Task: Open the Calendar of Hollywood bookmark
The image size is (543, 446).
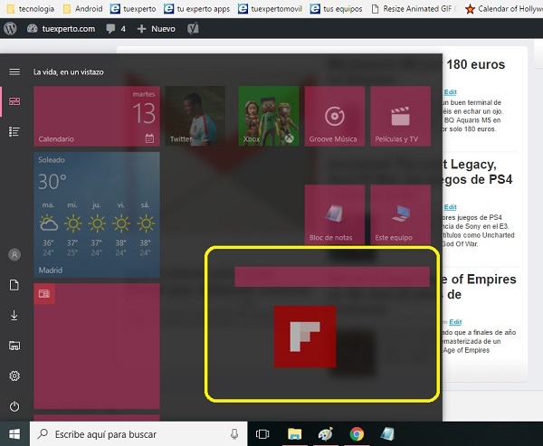Action: (504, 9)
